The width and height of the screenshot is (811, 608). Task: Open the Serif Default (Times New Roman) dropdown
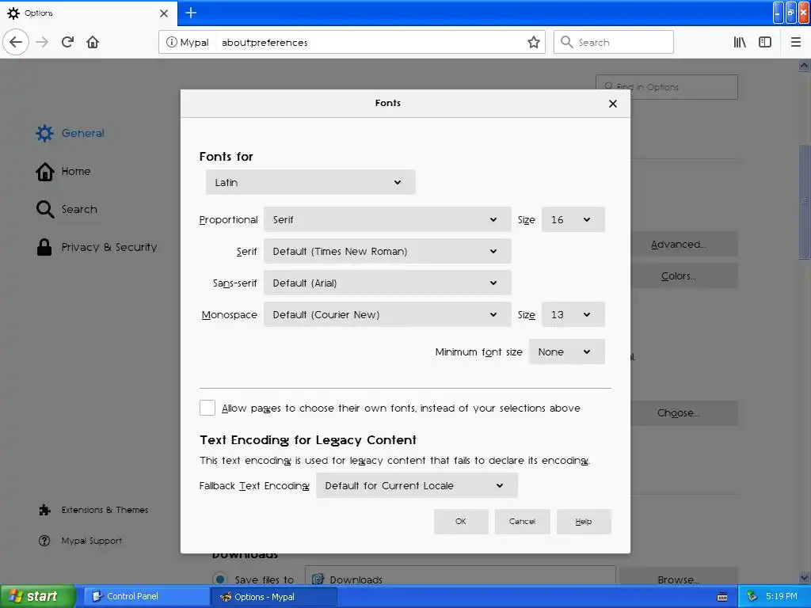[387, 251]
